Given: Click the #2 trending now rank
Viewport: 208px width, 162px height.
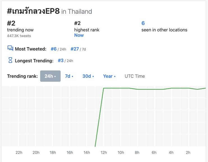Looking at the screenshot, I should tap(11, 23).
